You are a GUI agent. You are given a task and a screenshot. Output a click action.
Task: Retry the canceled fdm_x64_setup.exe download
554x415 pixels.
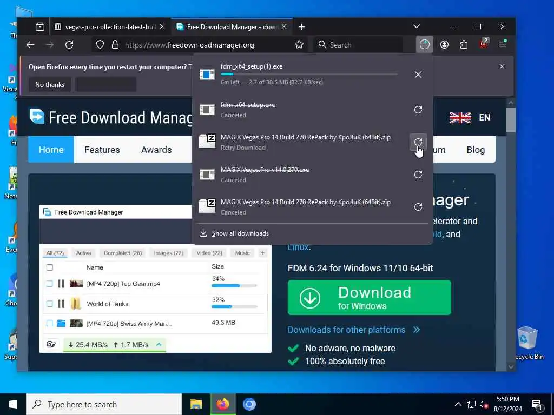[418, 110]
